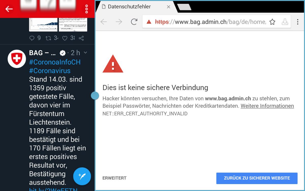Select heading Dies ist keine sichere Verbindung
Viewport: 305px width, 191px height.
point(155,88)
